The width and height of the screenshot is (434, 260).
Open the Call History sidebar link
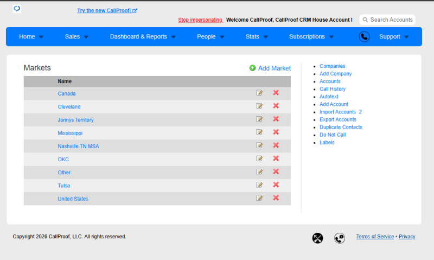click(x=333, y=89)
